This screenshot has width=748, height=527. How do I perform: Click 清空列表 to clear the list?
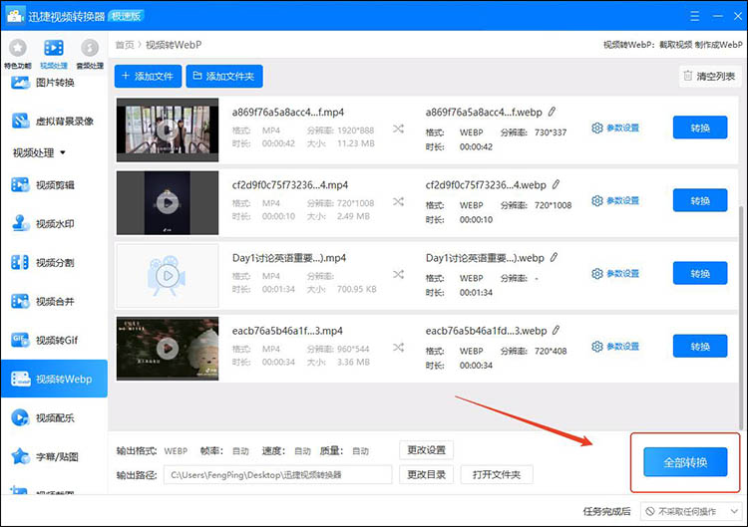pos(709,76)
